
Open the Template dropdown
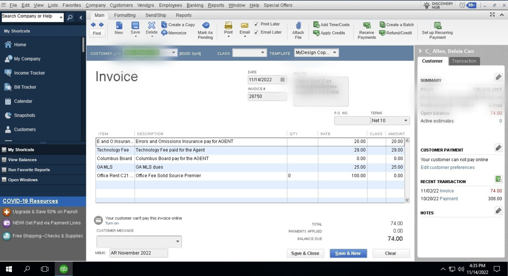click(x=335, y=53)
